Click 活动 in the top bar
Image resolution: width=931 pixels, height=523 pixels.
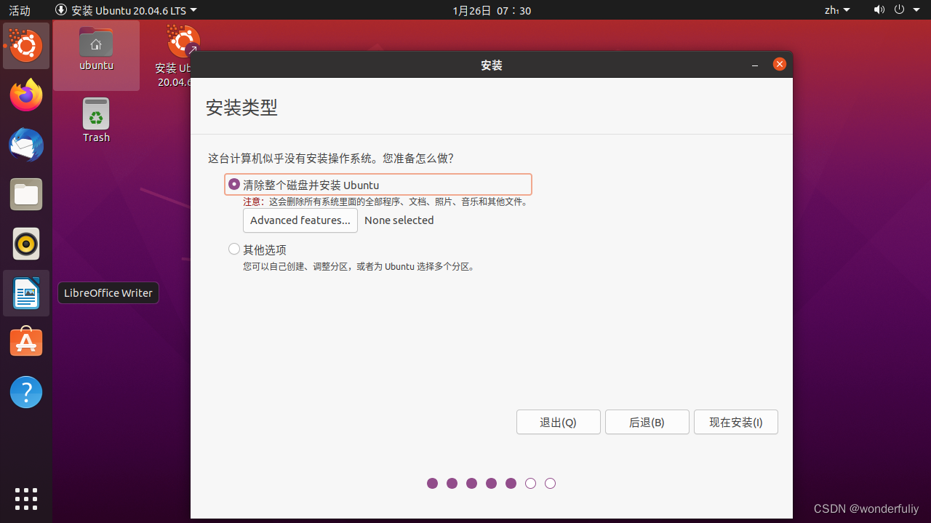pos(18,10)
